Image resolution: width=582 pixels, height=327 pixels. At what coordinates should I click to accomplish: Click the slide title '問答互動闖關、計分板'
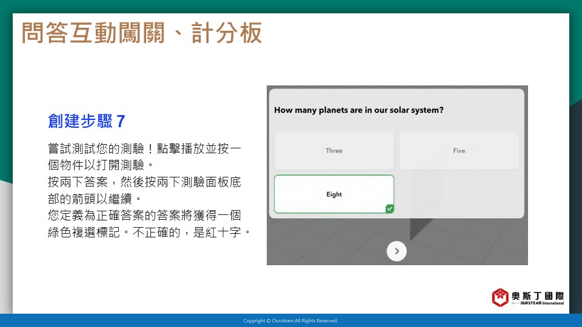(142, 33)
